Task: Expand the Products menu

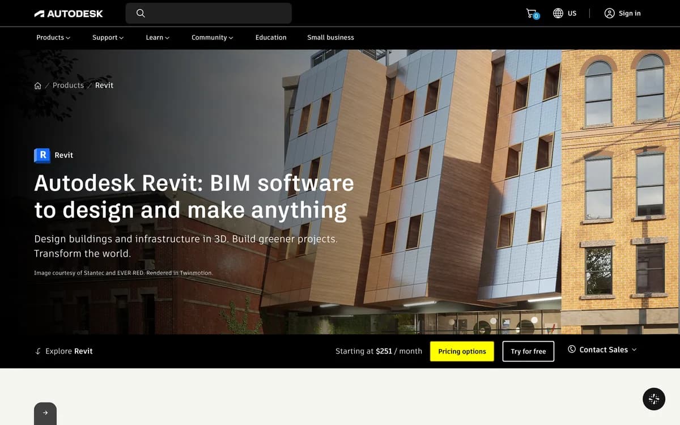Action: [x=53, y=37]
